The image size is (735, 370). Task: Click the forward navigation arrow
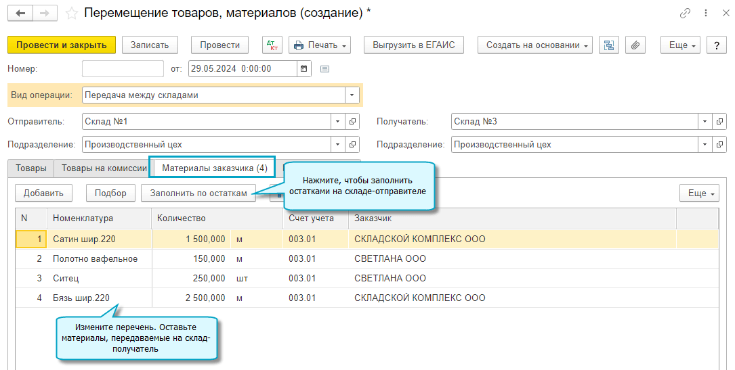[45, 14]
